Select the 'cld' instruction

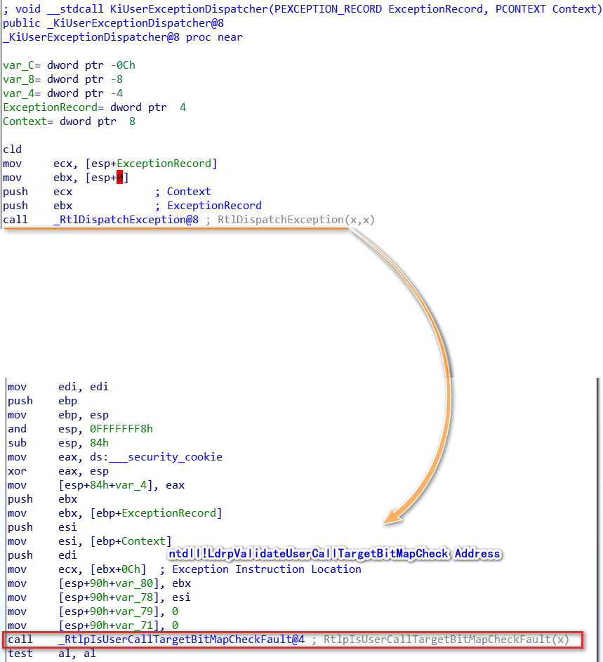click(12, 150)
